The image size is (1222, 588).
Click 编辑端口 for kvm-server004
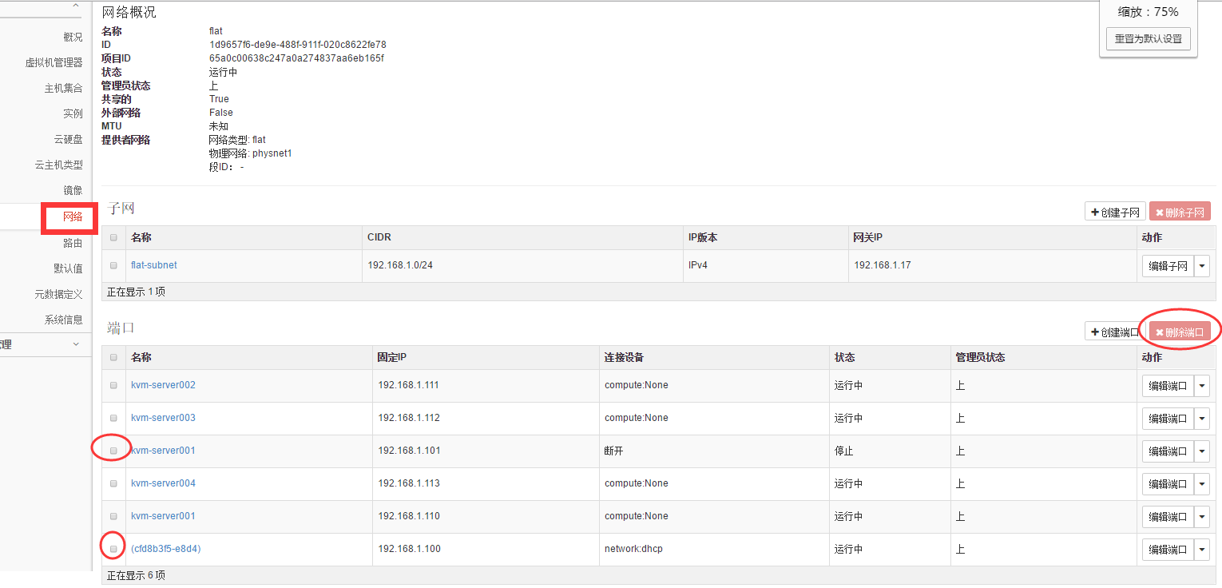[x=1168, y=484]
